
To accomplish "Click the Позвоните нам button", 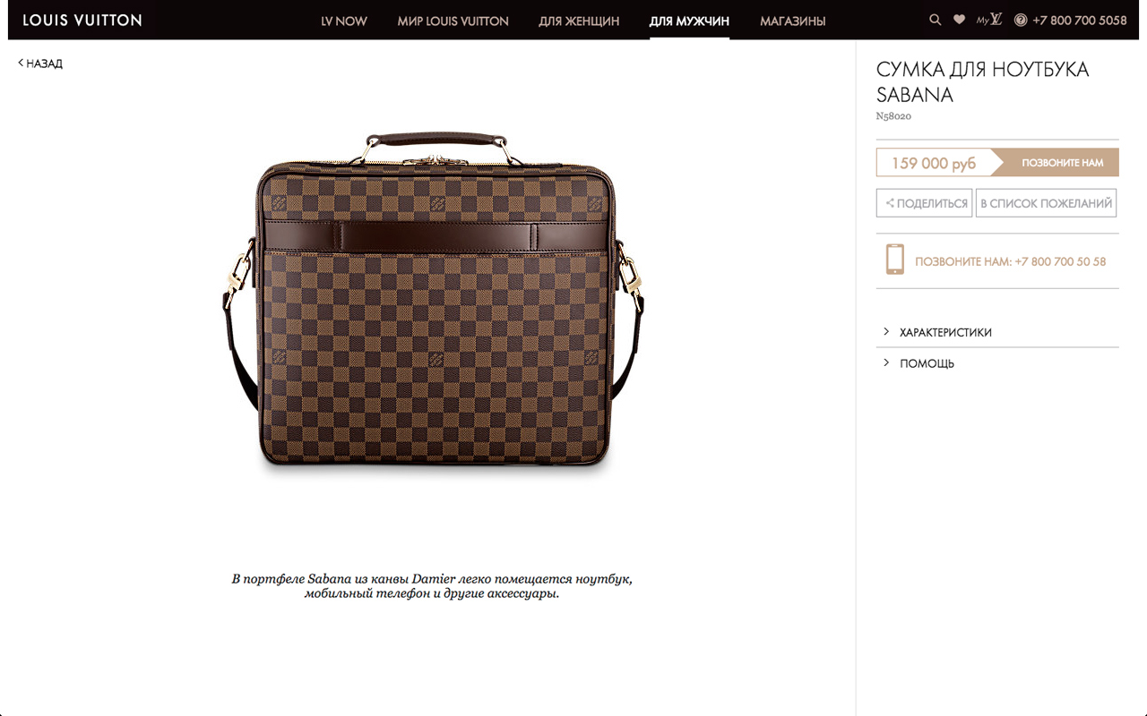I will tap(1062, 163).
